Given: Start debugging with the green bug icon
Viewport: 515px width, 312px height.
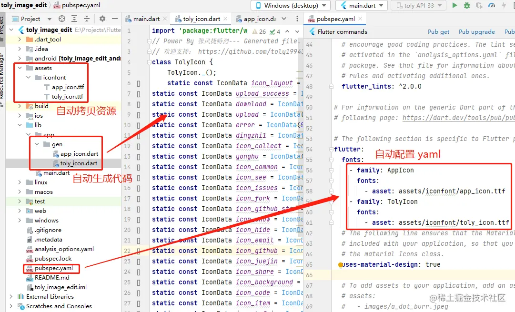Looking at the screenshot, I should click(x=467, y=5).
